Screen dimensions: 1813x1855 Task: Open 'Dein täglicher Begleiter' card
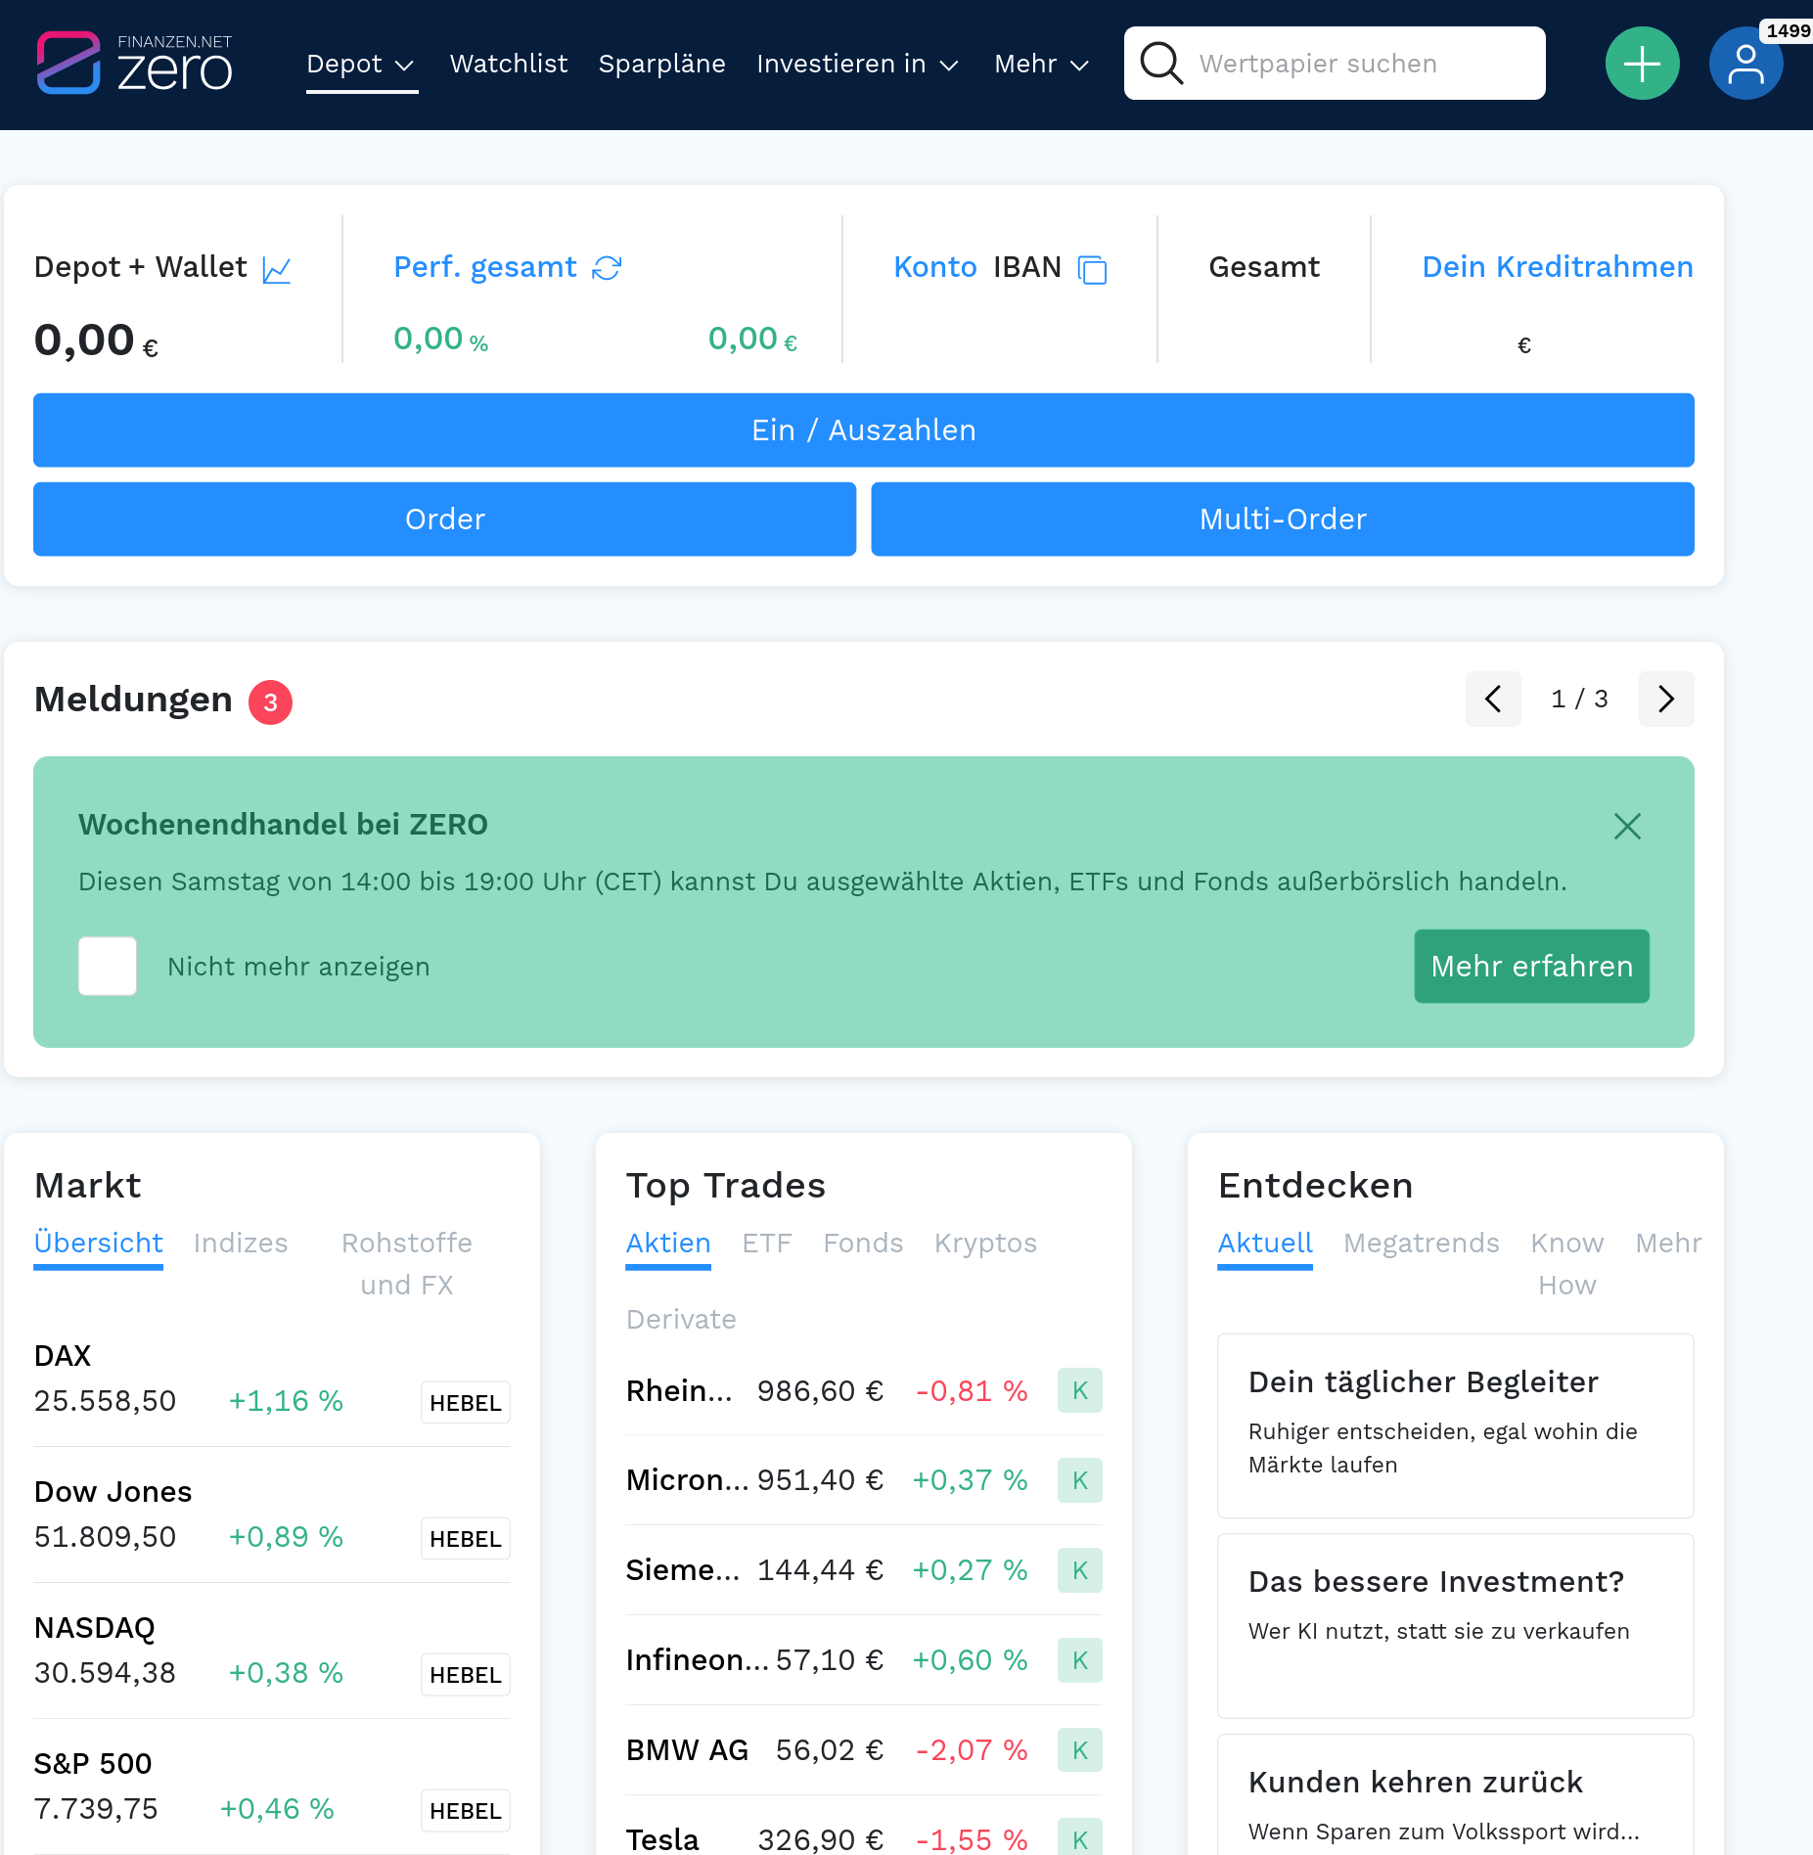(x=1456, y=1426)
